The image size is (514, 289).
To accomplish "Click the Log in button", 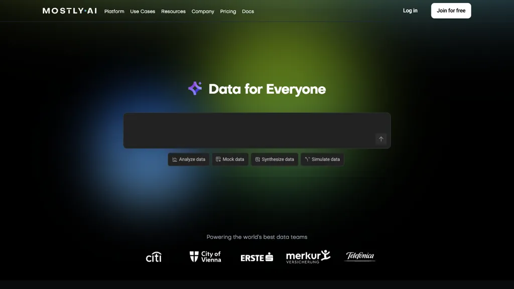I will click(410, 10).
